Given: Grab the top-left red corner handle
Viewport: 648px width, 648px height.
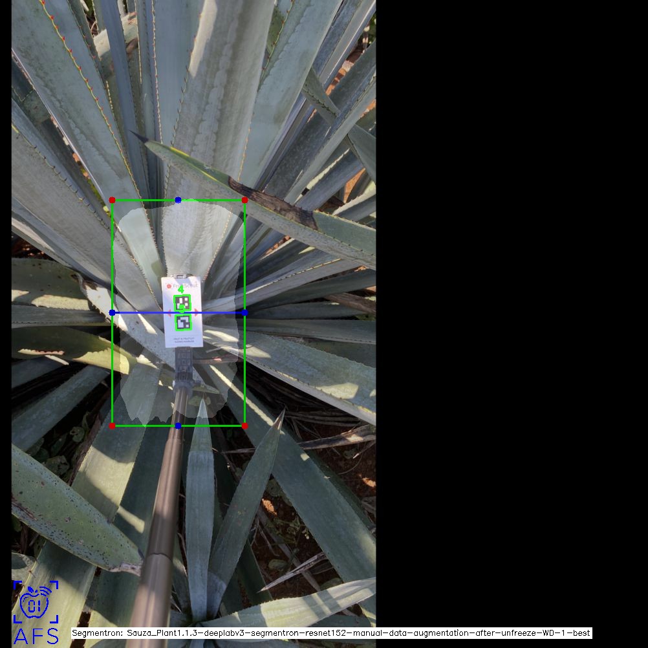Looking at the screenshot, I should (x=112, y=200).
